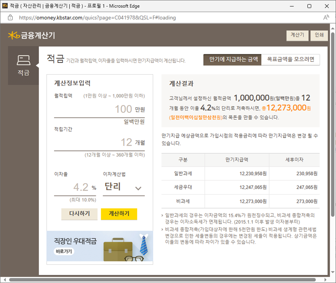The image size is (336, 283).
Task: Expand the interest calculation method chevron
Action: pyautogui.click(x=138, y=188)
